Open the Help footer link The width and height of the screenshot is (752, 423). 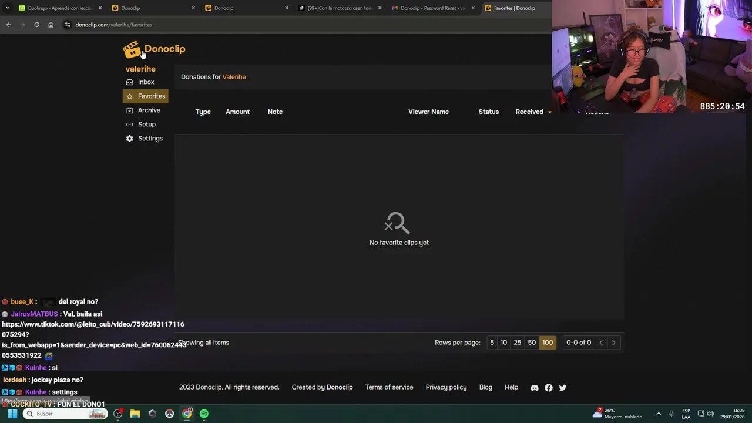(512, 387)
